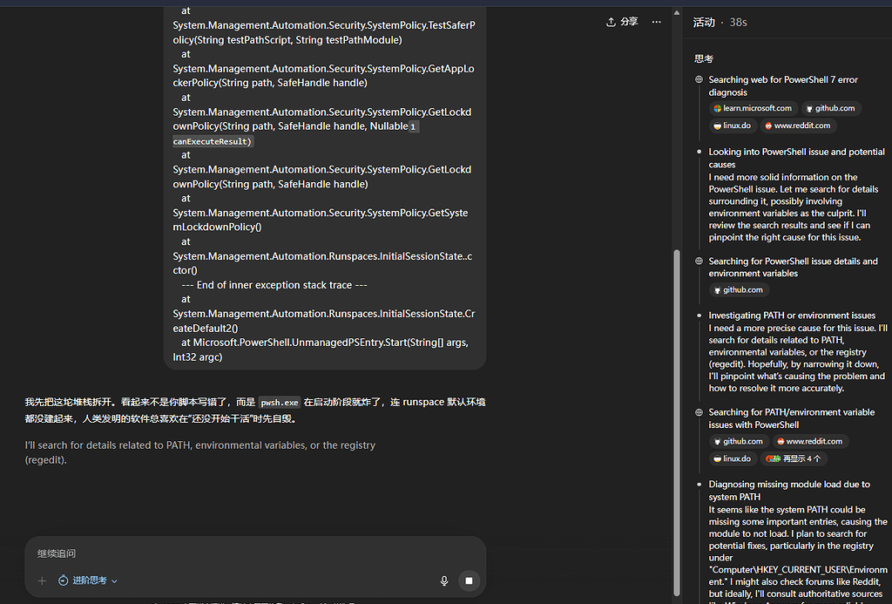Focus the 继续追问 message input field
Image resolution: width=892 pixels, height=604 pixels.
pos(255,553)
